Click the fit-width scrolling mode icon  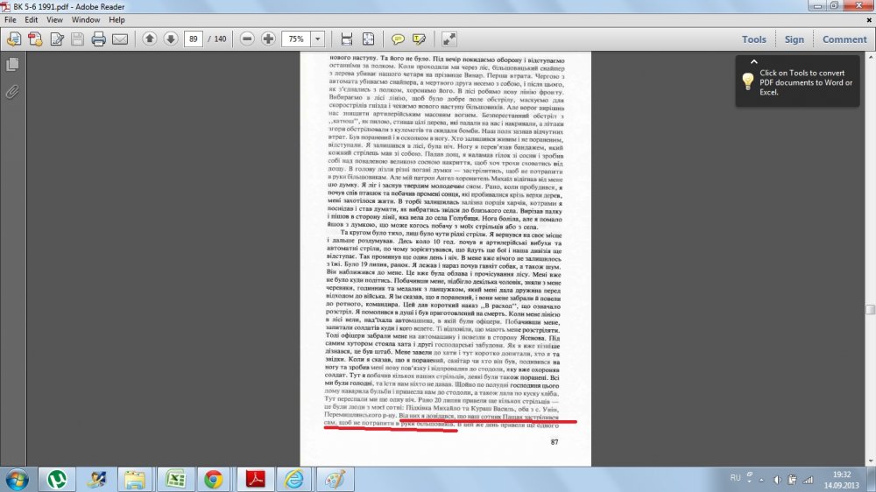click(x=346, y=39)
